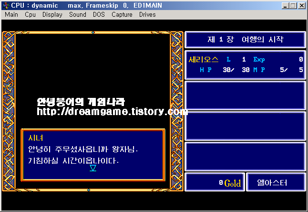Click dialogue line '안녕히 주무셨사옵니까 왕자님.'
308x212 pixels.
(83, 149)
